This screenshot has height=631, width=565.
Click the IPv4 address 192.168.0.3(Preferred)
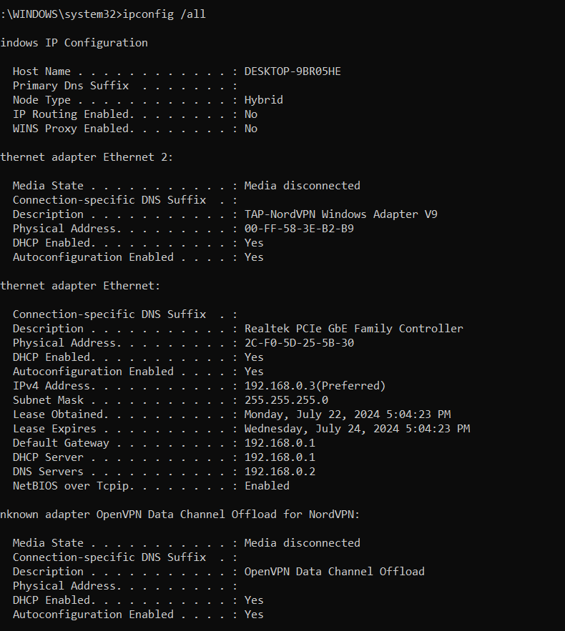point(315,386)
